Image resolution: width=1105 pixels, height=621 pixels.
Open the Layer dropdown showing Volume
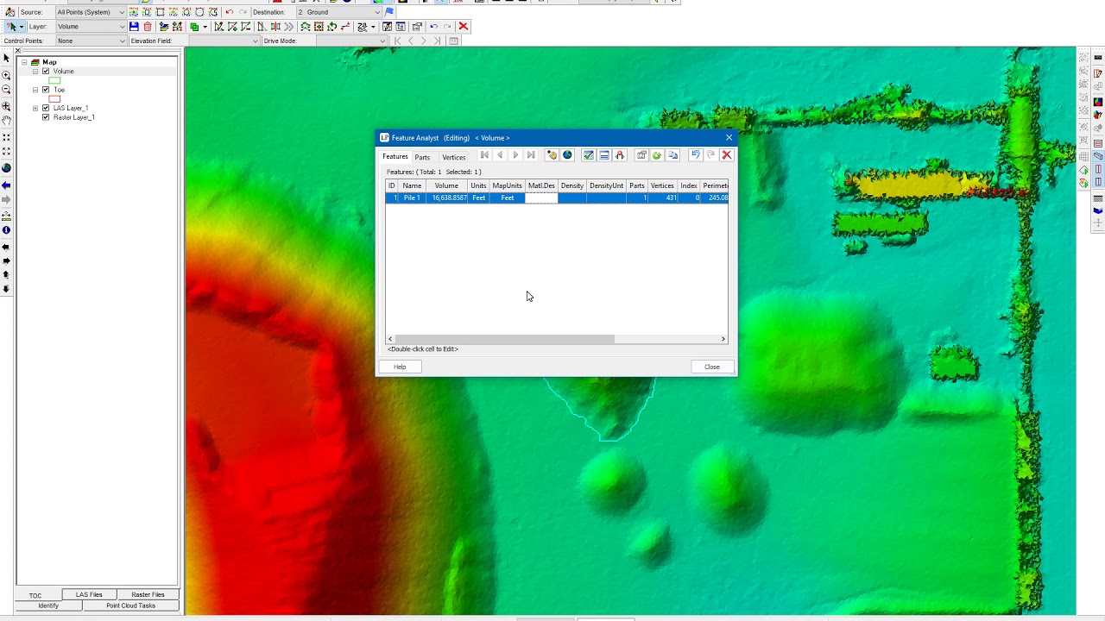click(91, 27)
